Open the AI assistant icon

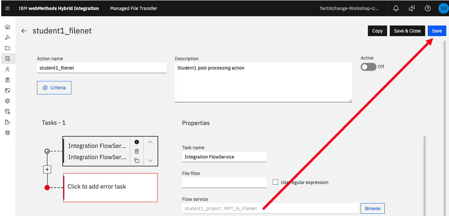[x=411, y=8]
